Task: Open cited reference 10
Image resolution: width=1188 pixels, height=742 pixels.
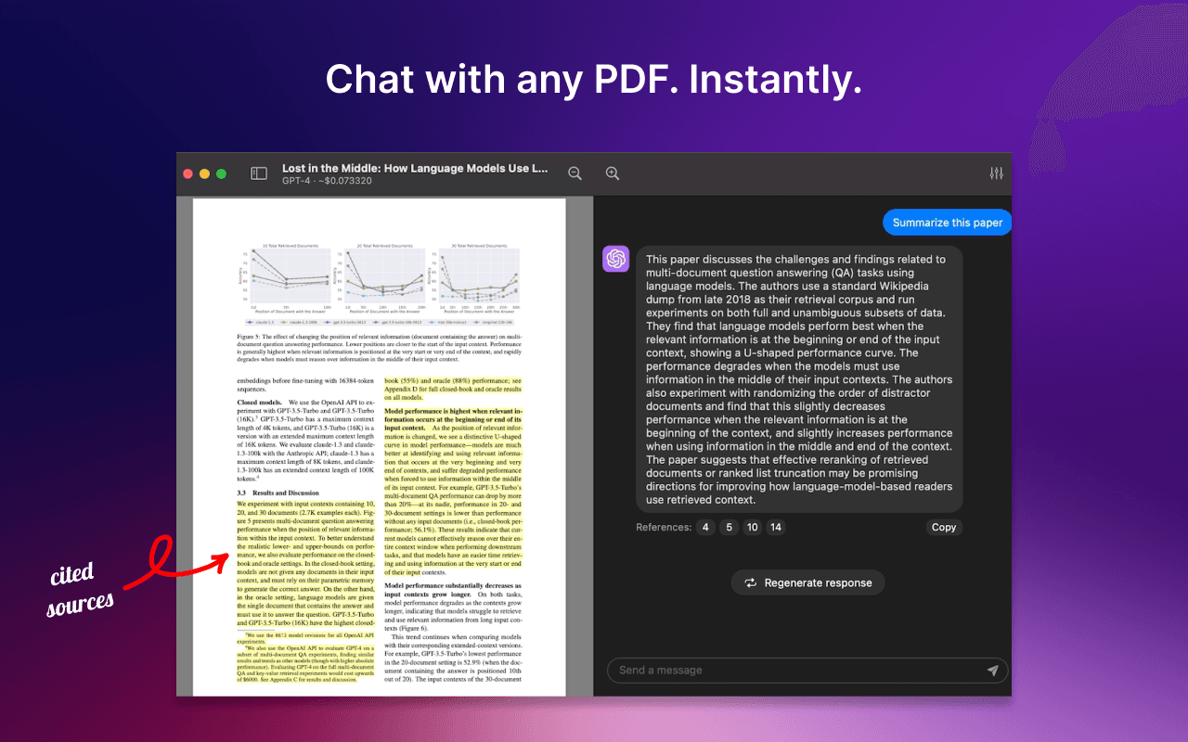Action: click(753, 527)
